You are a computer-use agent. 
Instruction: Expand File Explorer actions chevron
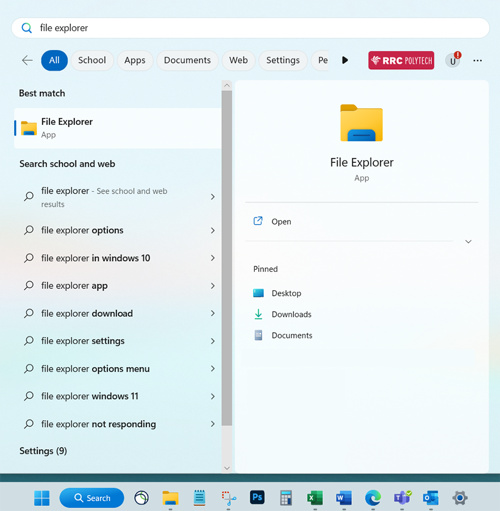(468, 241)
